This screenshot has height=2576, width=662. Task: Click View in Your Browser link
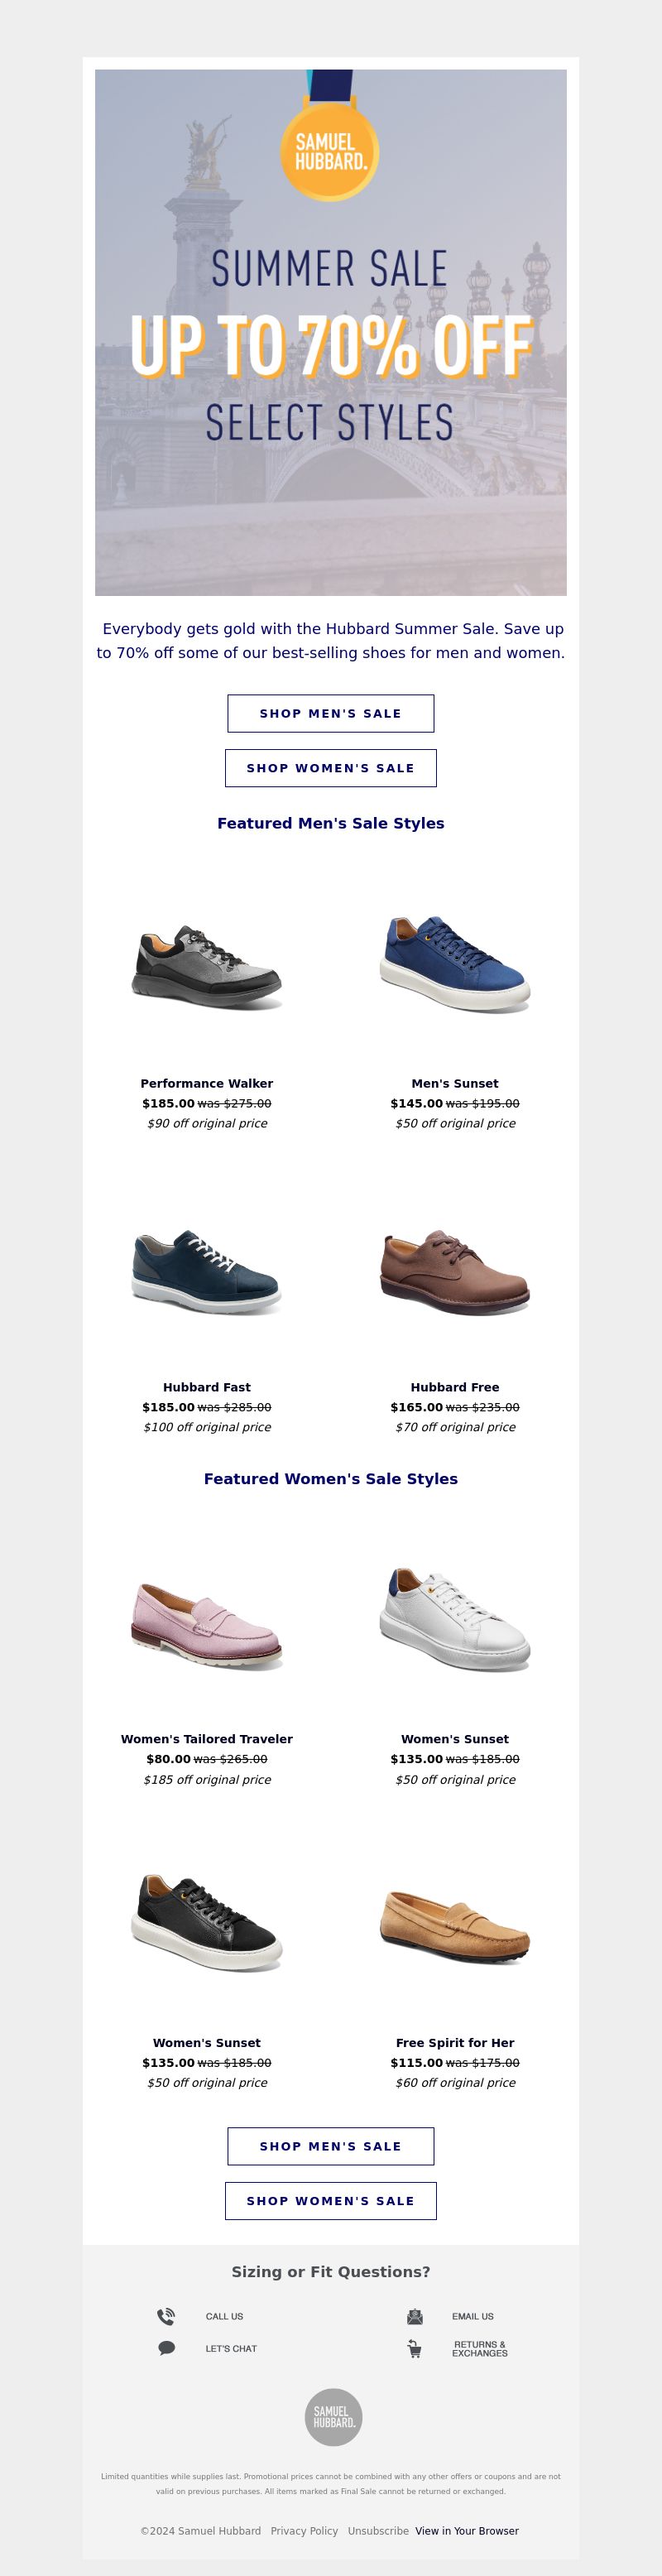[x=467, y=2531]
